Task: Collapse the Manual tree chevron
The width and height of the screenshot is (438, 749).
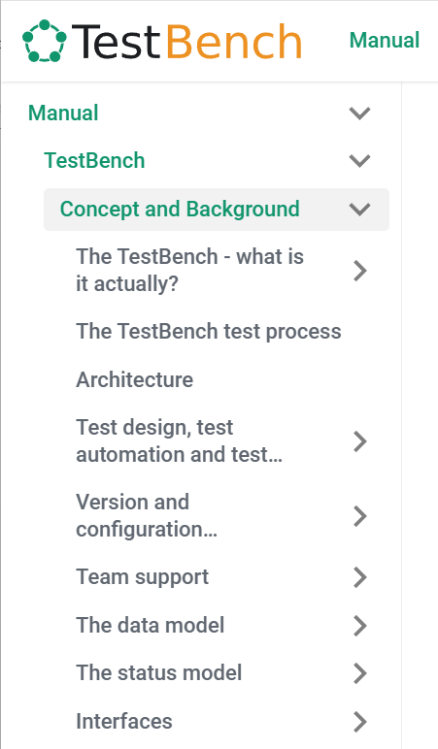Action: point(359,114)
